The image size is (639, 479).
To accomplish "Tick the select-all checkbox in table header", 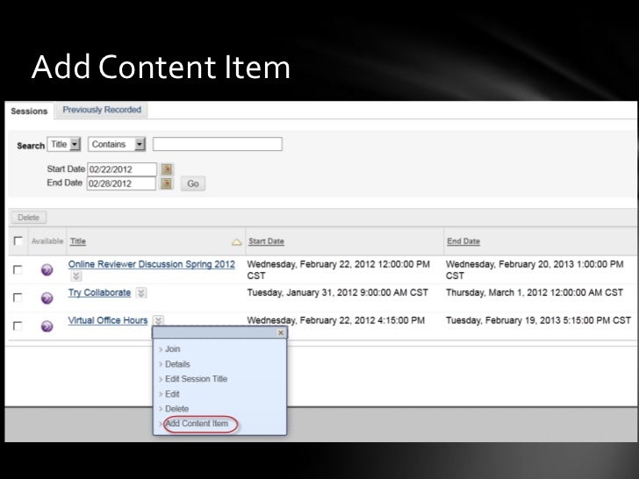I will (18, 240).
